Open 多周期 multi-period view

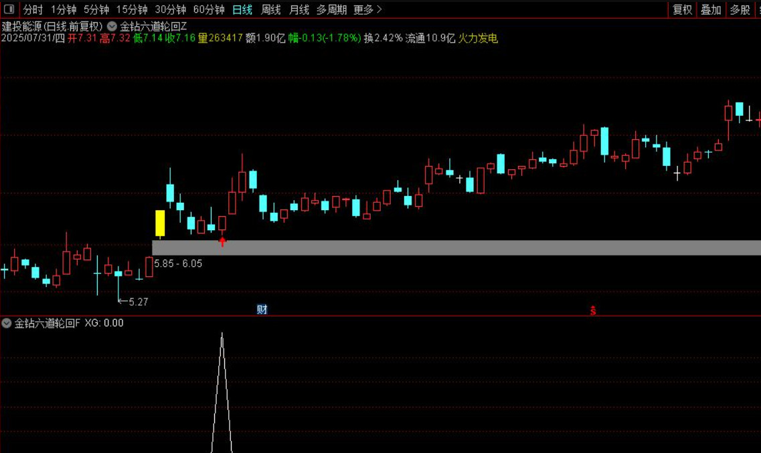coord(331,9)
